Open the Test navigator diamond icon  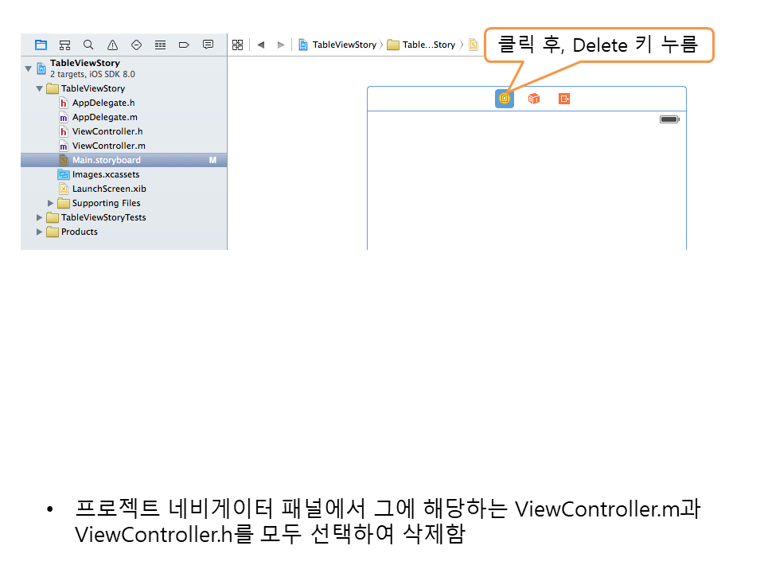[x=136, y=45]
